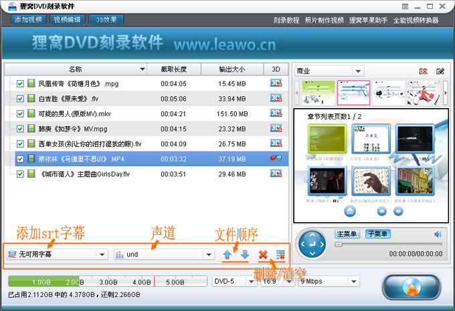
Task: Uncheck 蔡依林《马德里不思议》.MP4 checkbox
Action: (20, 159)
